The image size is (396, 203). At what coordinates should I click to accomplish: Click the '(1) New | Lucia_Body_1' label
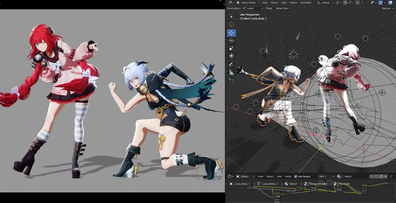(x=253, y=18)
